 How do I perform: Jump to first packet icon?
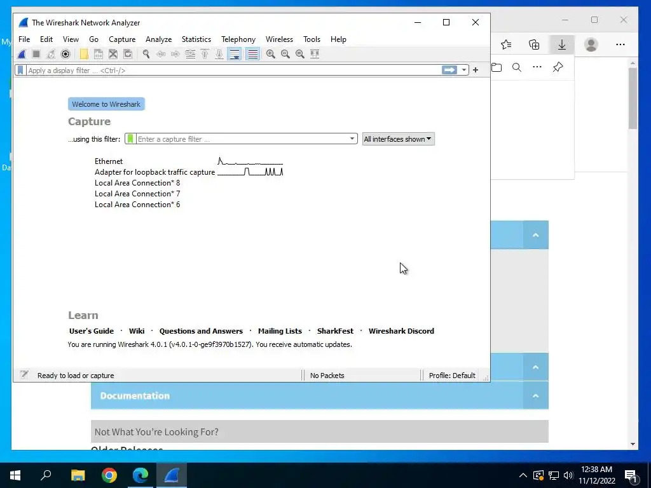tap(205, 54)
